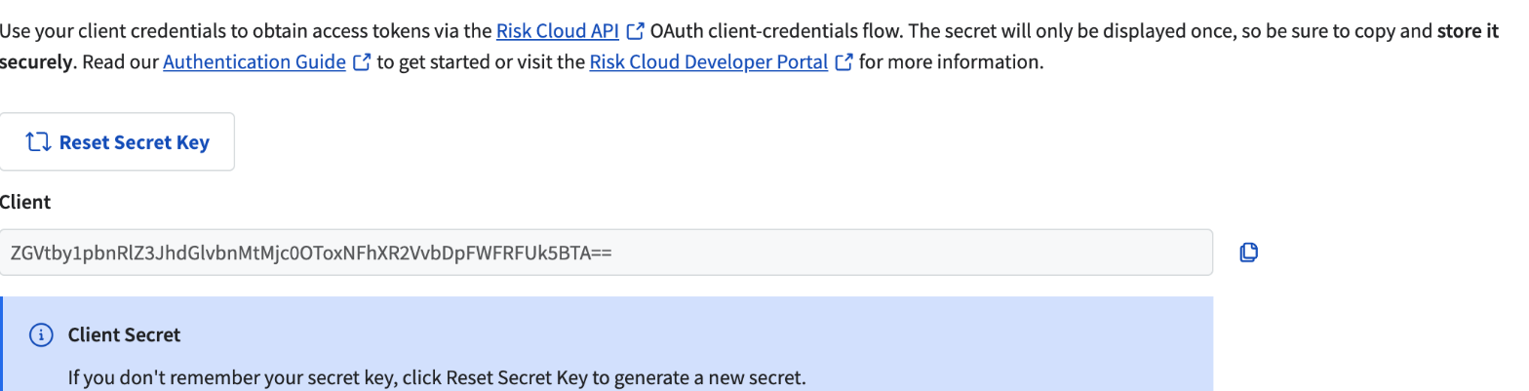This screenshot has width=1529, height=391.
Task: Open the Authentication Guide link
Action: 254,62
